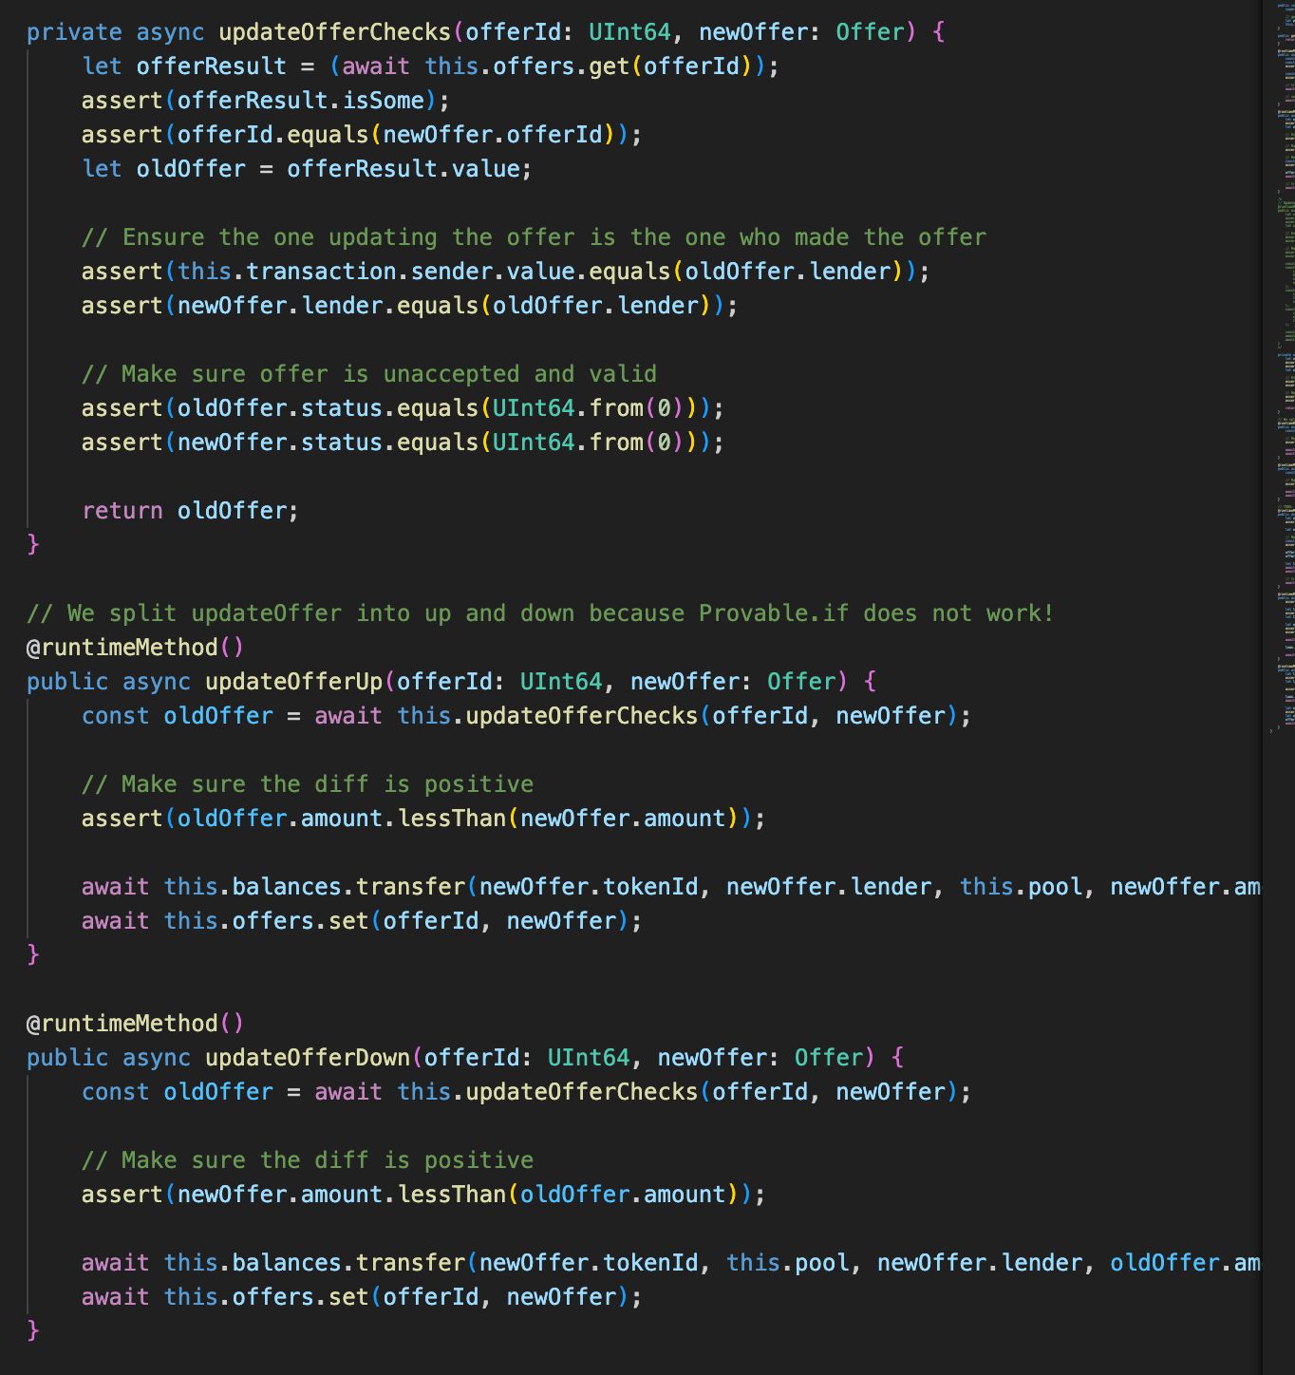1295x1375 pixels.
Task: Click @runtimeMethod decorator above updateOfferDown
Action: point(136,1024)
